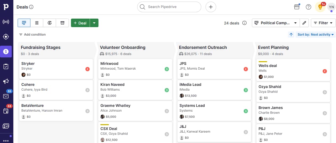
Task: Focus the Search Pipedrive field
Action: click(x=169, y=7)
